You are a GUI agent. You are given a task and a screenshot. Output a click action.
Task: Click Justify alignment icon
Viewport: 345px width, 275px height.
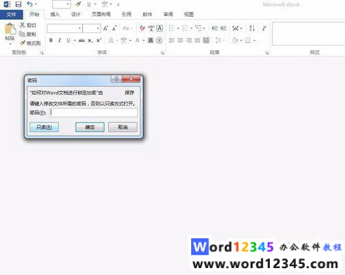click(197, 41)
